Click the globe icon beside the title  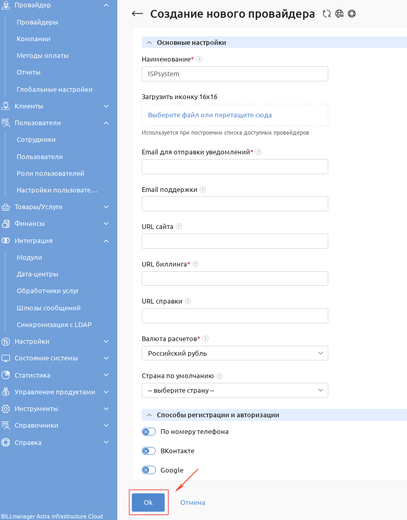point(339,14)
